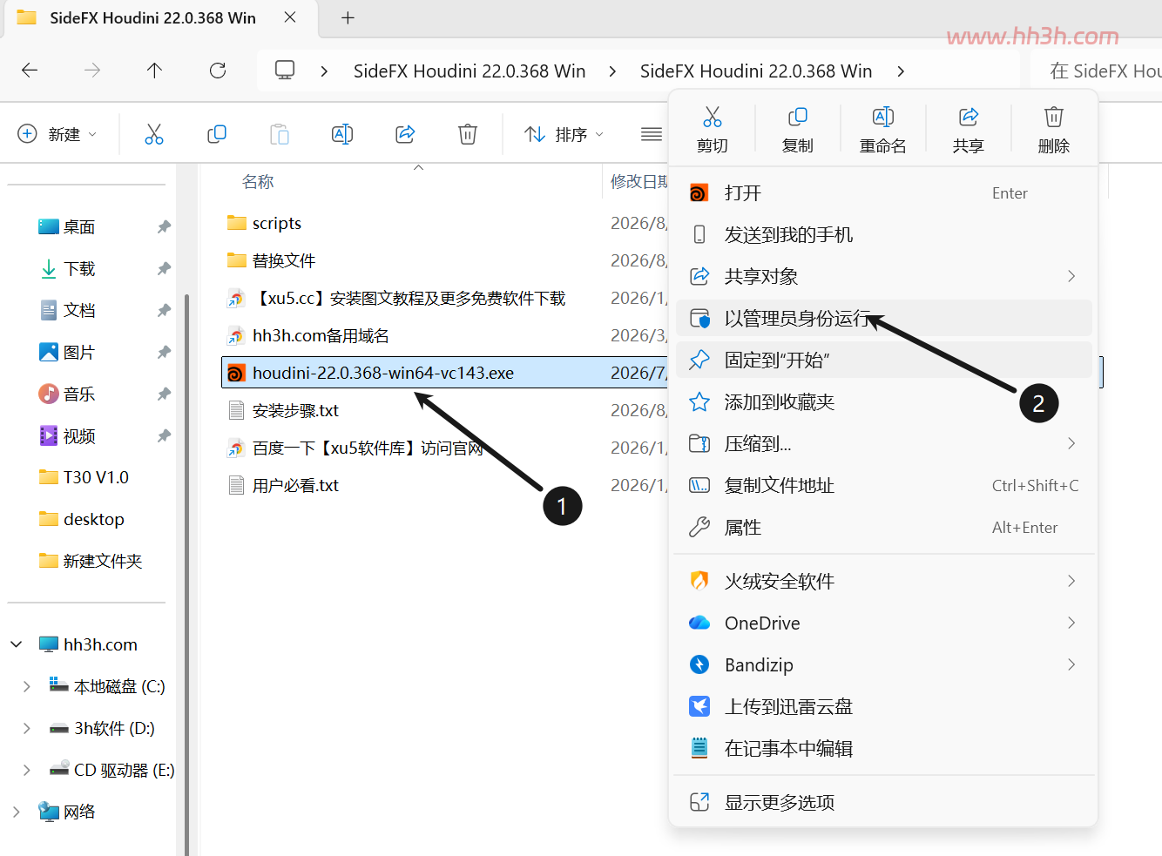Select 固定到"开始" menu entry
This screenshot has width=1162, height=856.
coord(883,360)
